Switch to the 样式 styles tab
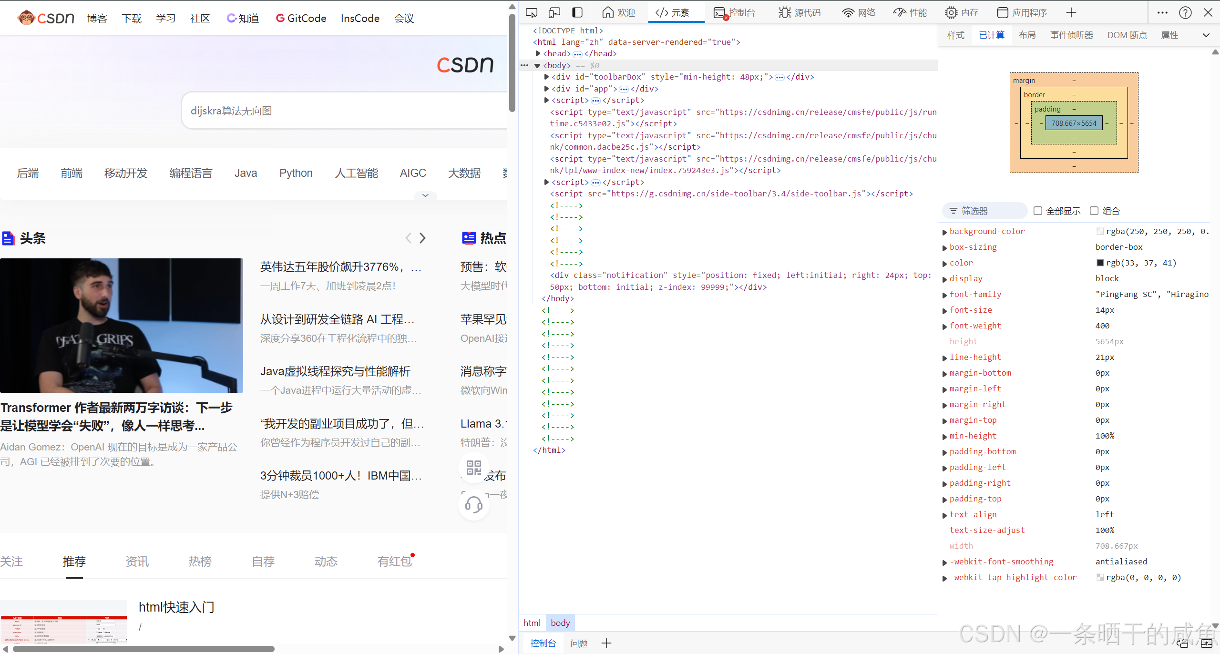Viewport: 1220px width, 654px height. click(955, 35)
